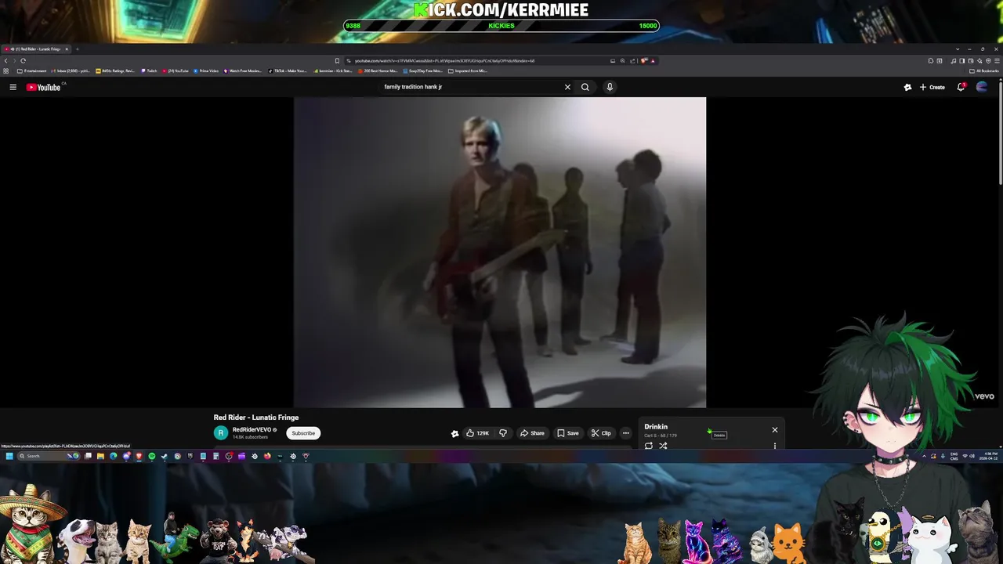Image resolution: width=1003 pixels, height=564 pixels.
Task: Run search with the magnifier button
Action: [585, 87]
